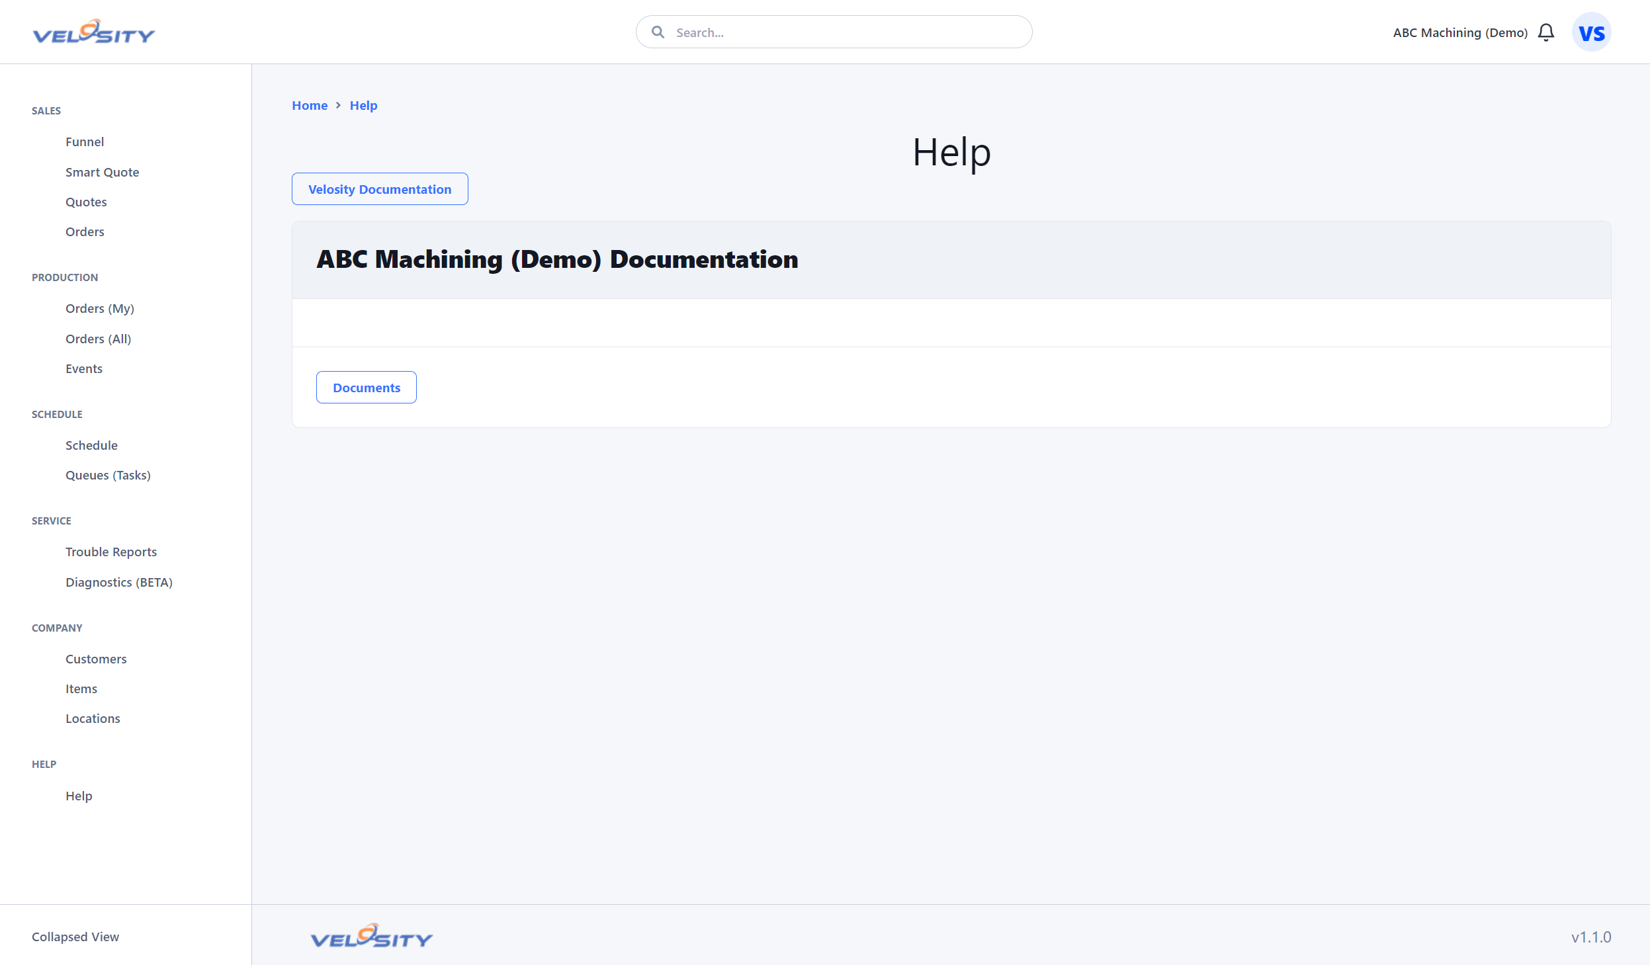Click the Velosity logo in the header
This screenshot has height=965, width=1650.
94,32
